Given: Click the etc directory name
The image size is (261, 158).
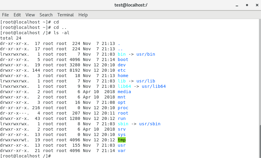Looking at the screenshot, I should 122,70.
